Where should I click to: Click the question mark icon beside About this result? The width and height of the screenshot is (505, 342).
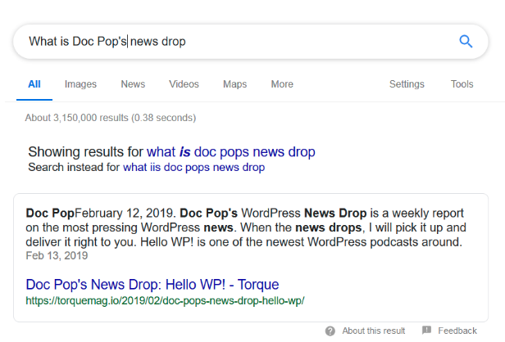tap(330, 331)
